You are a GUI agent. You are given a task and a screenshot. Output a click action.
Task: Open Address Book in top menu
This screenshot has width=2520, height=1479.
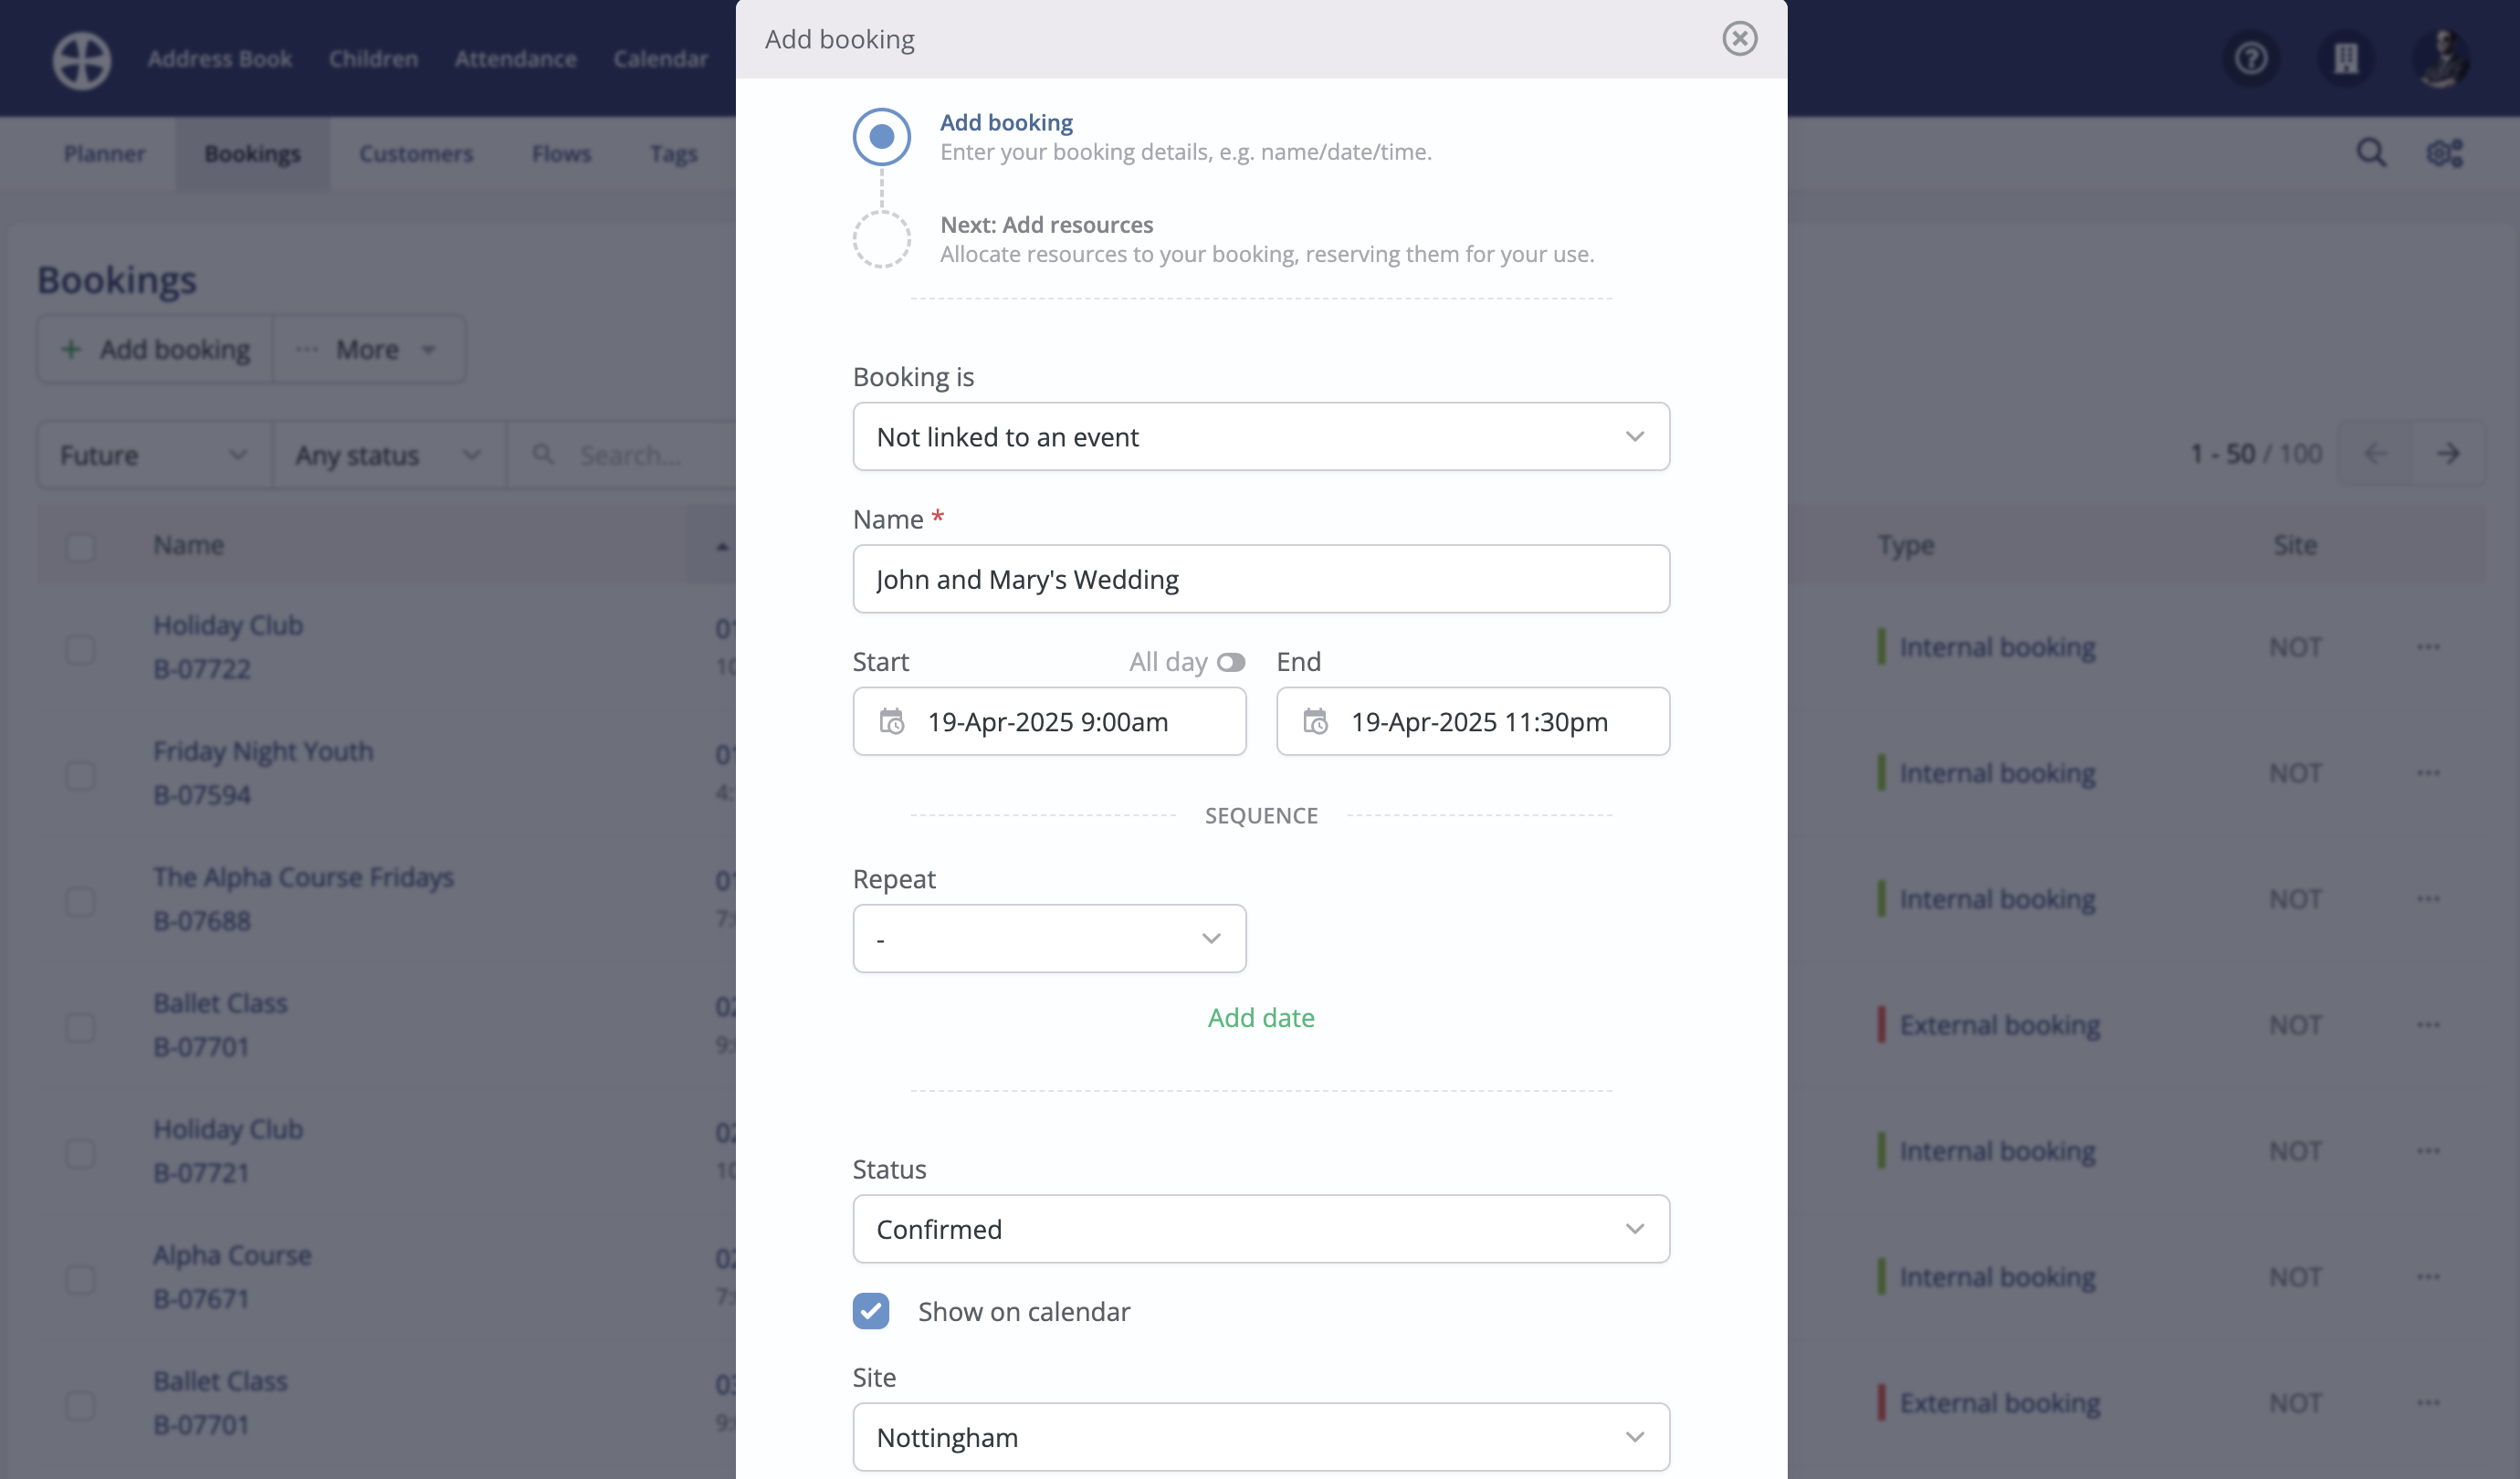click(219, 59)
